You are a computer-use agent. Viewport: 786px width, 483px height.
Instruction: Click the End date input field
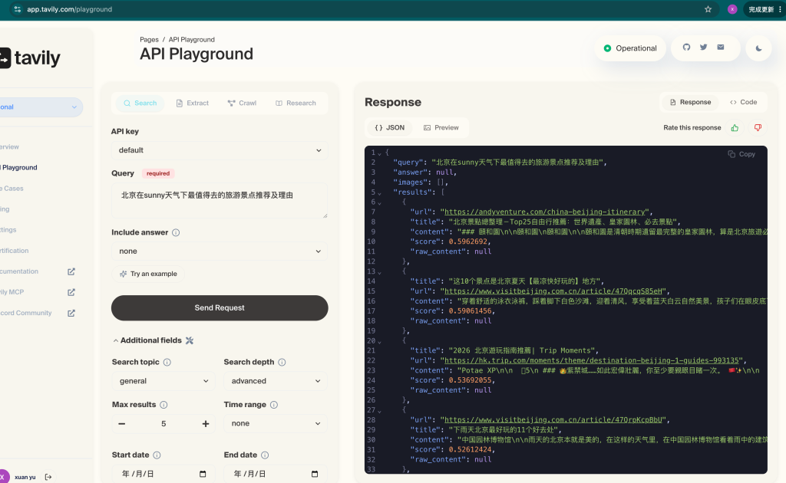[x=276, y=474]
